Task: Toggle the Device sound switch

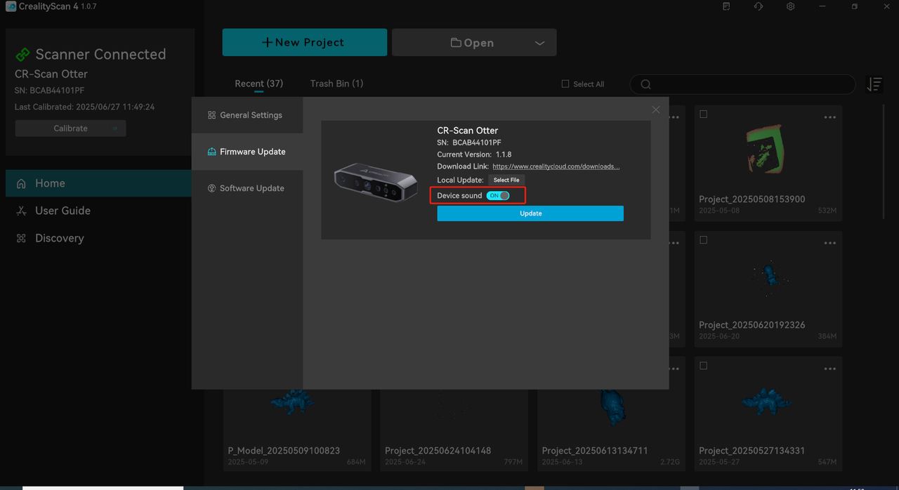Action: [x=498, y=196]
